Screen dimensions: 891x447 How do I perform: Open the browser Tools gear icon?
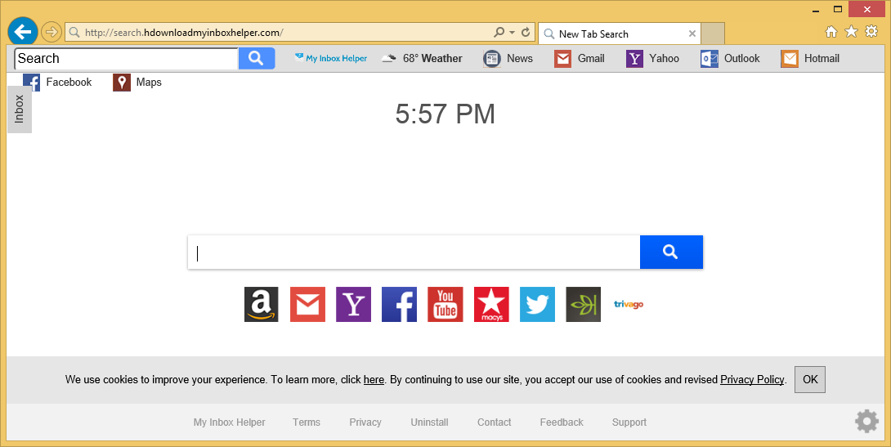point(871,31)
